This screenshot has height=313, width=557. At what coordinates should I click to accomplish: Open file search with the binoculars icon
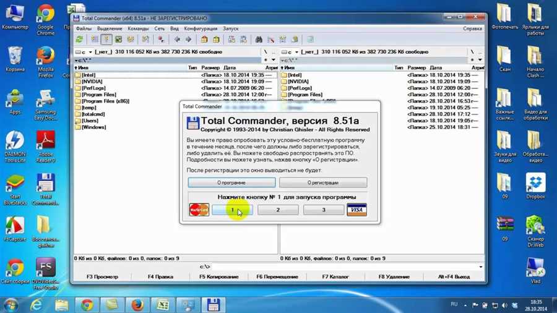click(x=259, y=40)
